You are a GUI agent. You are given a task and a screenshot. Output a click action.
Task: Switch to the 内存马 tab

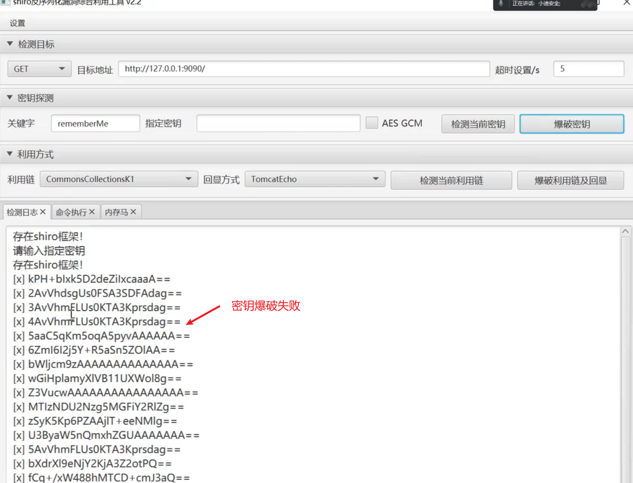coord(116,212)
